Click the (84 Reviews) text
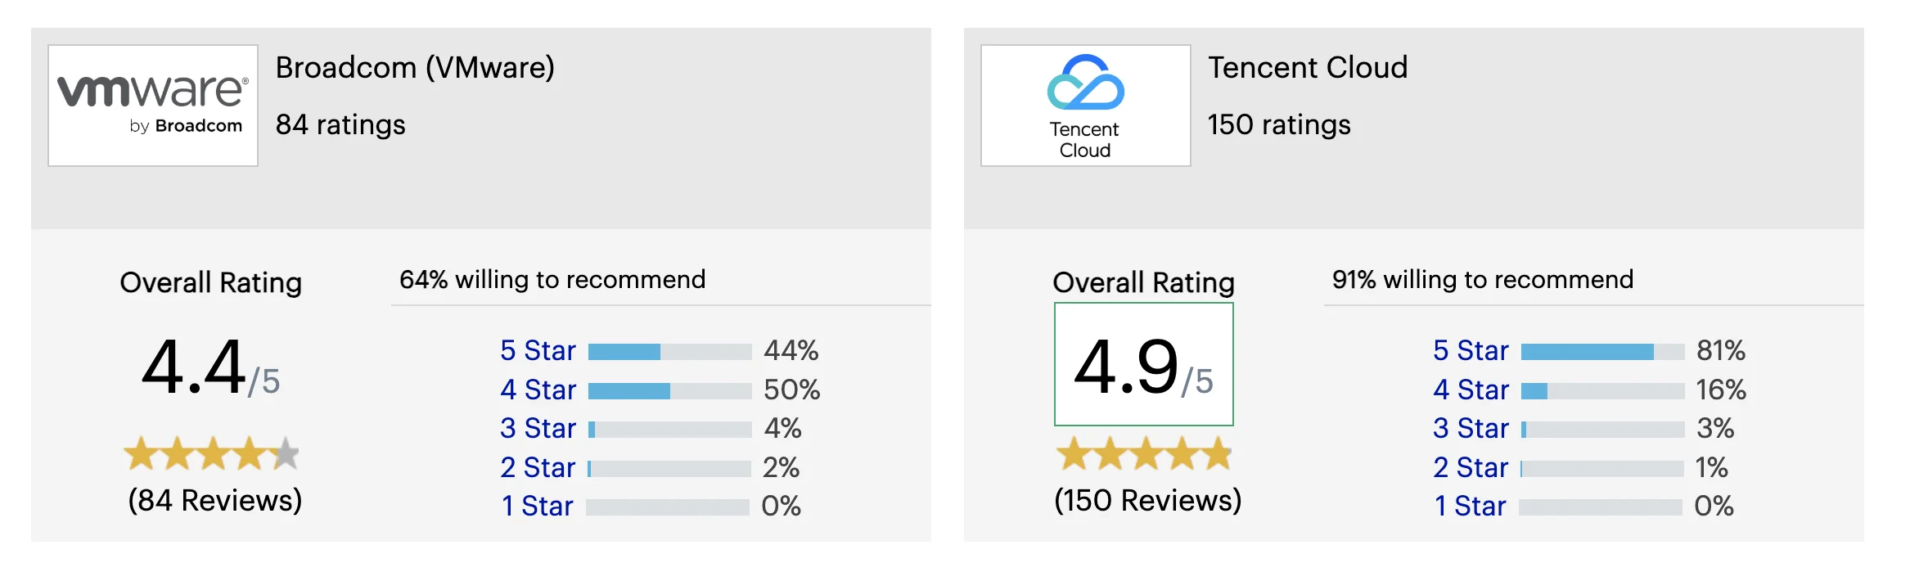 [x=215, y=500]
